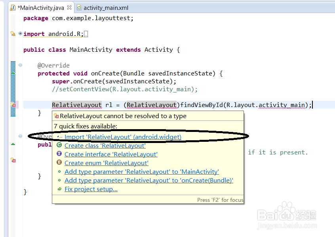Choose Create class 'RelativeLayout' fix
This screenshot has width=335, height=237.
click(105, 146)
